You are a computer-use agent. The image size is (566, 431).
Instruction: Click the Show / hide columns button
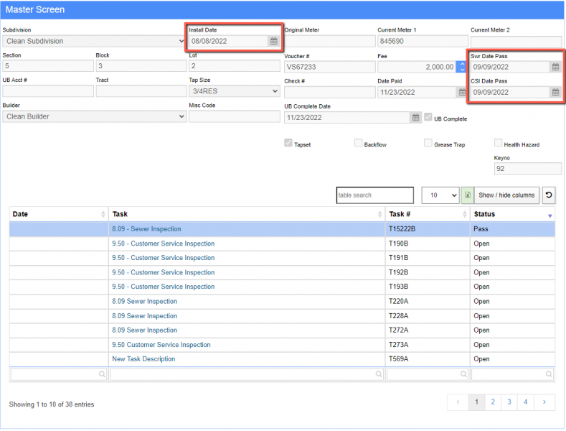pyautogui.click(x=506, y=195)
